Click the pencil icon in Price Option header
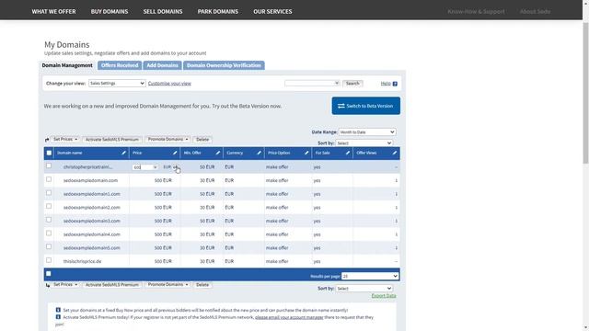The height and width of the screenshot is (331, 589). (x=306, y=153)
